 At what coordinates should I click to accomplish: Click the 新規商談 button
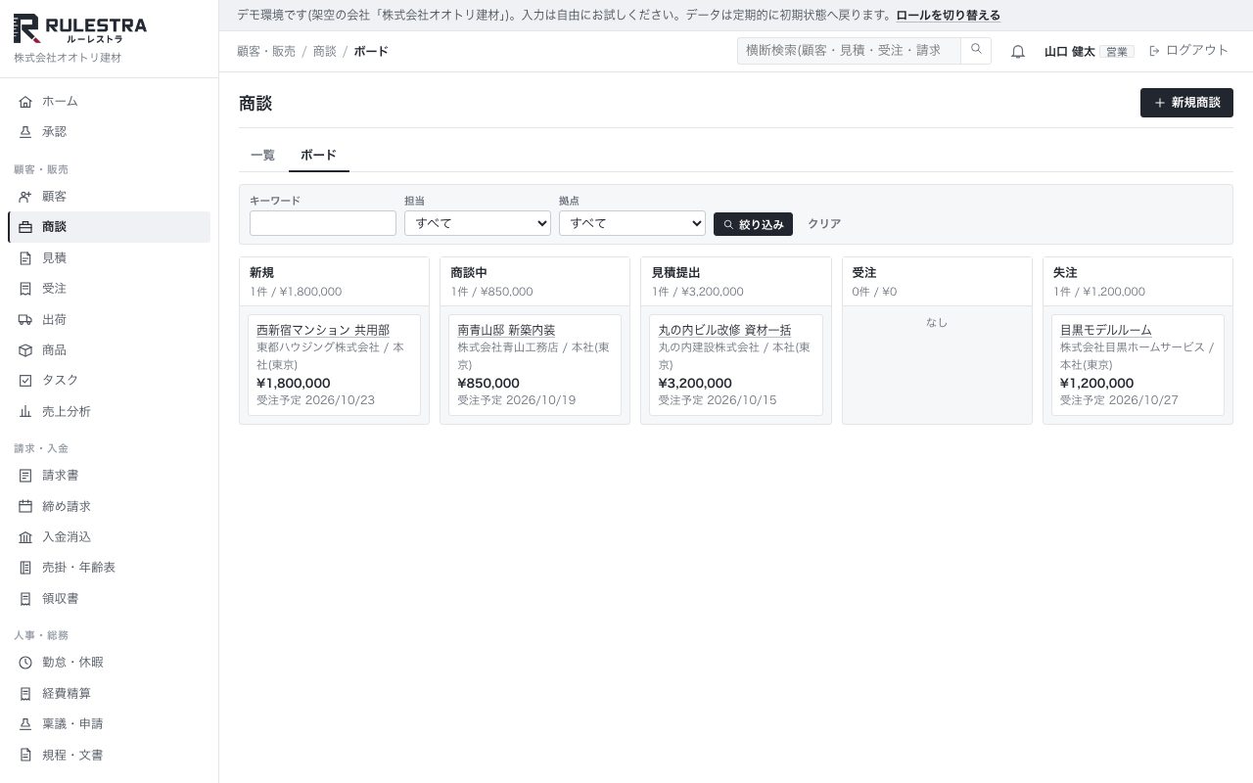pos(1186,103)
